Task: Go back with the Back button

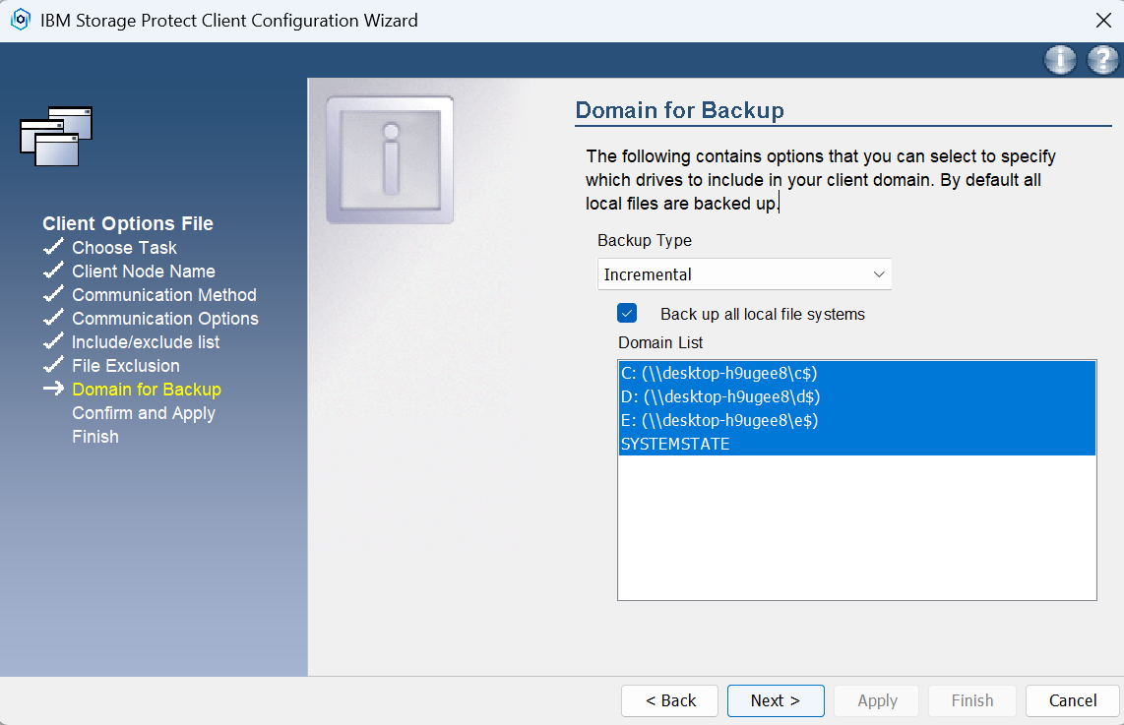Action: (669, 700)
